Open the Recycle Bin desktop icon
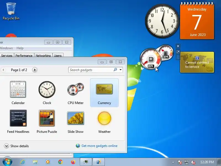The image size is (221, 166). (11, 11)
